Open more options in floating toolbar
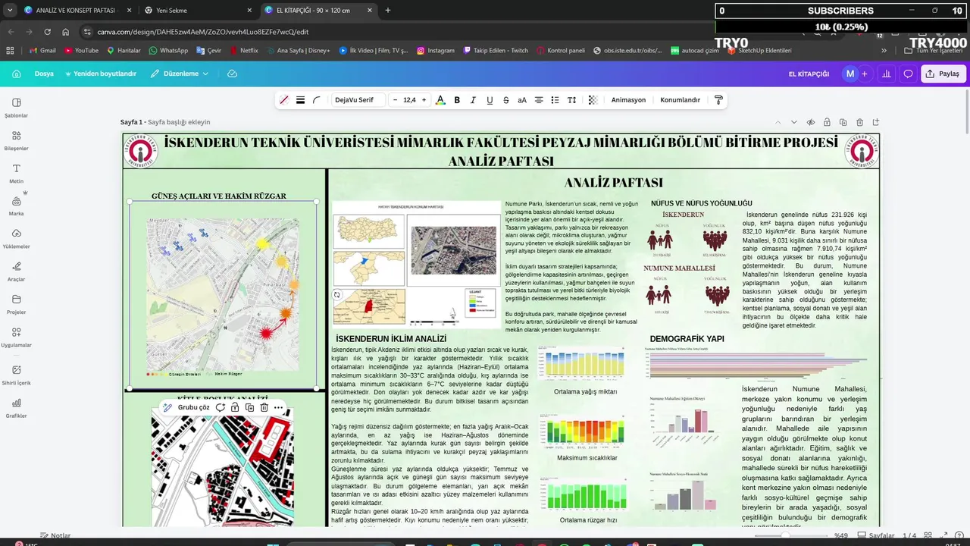Image resolution: width=970 pixels, height=546 pixels. (278, 407)
